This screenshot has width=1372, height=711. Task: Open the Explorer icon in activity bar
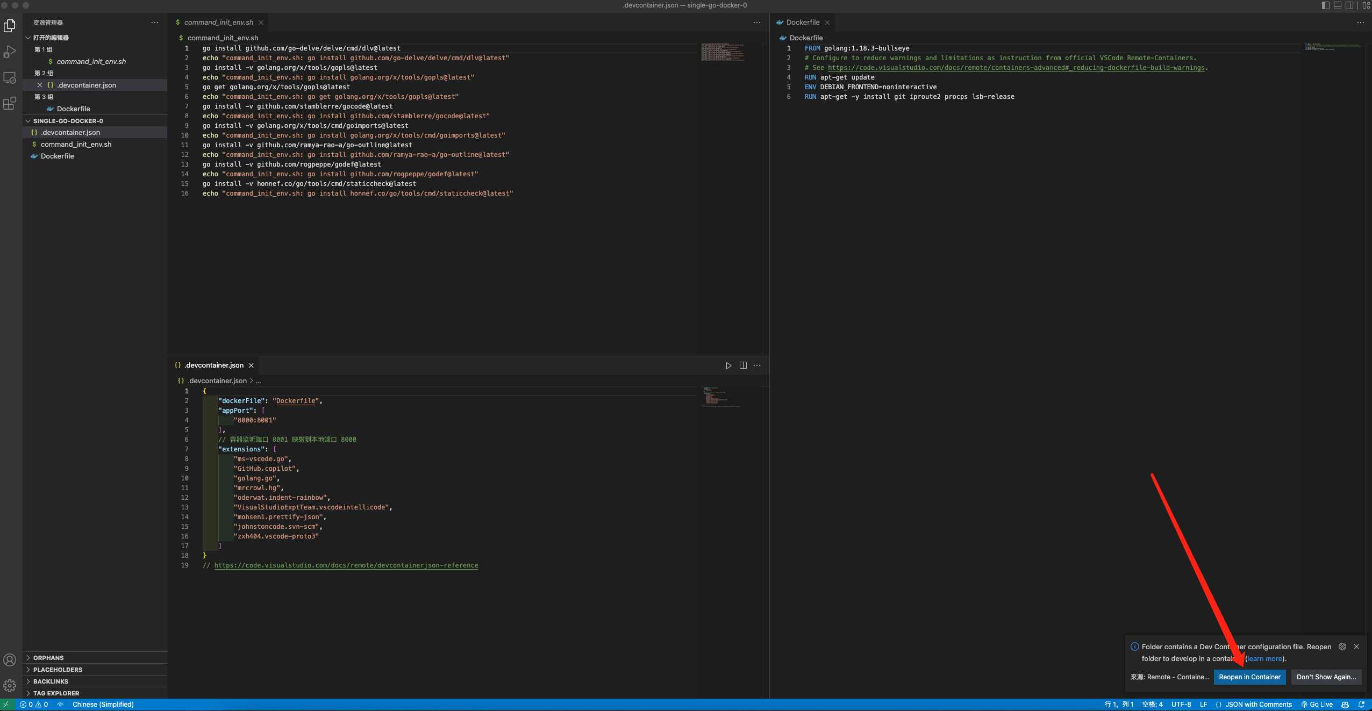pyautogui.click(x=10, y=25)
